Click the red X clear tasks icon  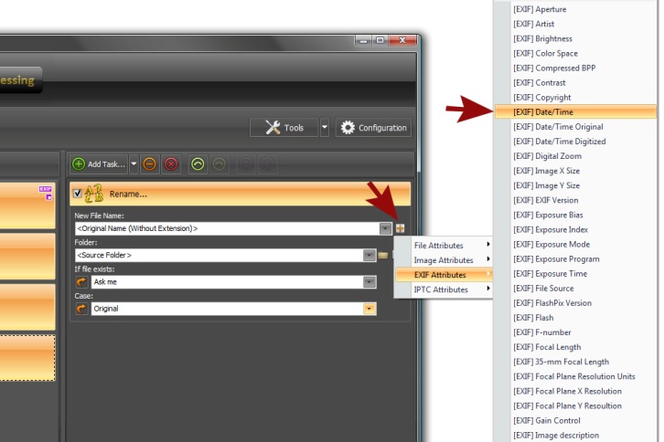click(170, 164)
